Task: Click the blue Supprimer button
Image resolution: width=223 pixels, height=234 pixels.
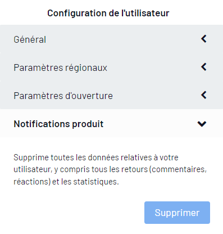Action: tap(177, 213)
